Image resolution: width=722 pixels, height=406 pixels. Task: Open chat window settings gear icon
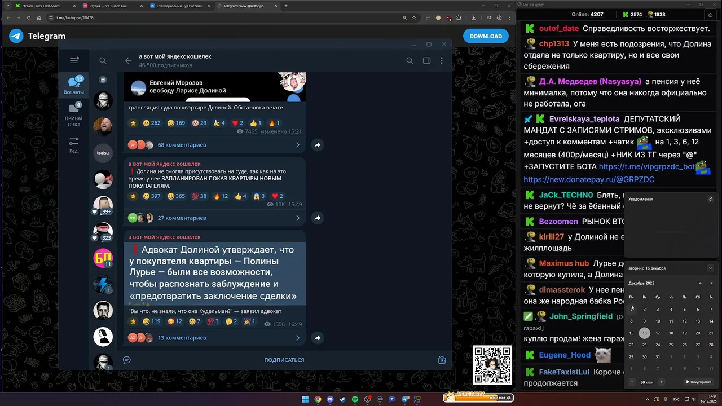[710, 15]
